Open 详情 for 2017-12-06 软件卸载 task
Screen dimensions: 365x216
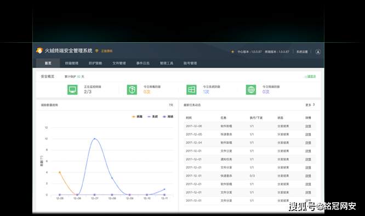(308, 126)
